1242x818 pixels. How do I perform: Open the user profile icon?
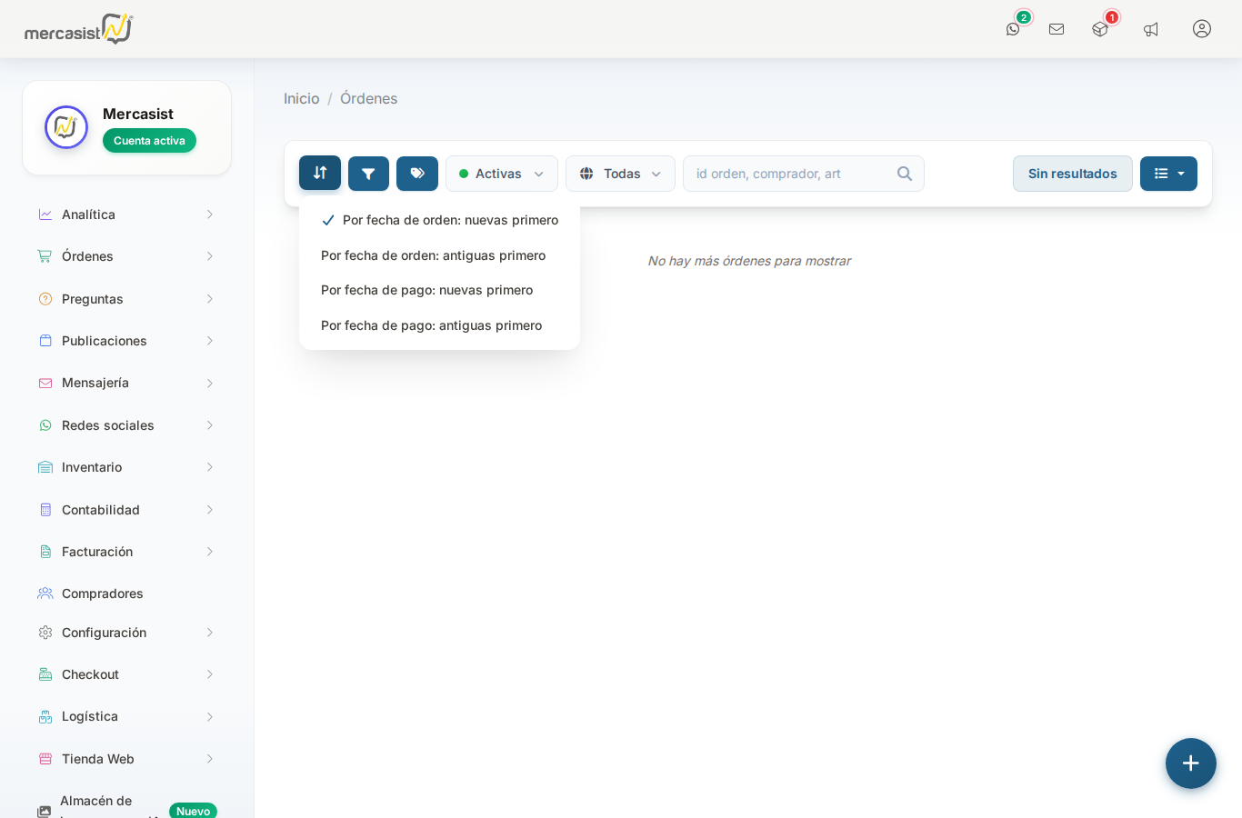(1202, 29)
